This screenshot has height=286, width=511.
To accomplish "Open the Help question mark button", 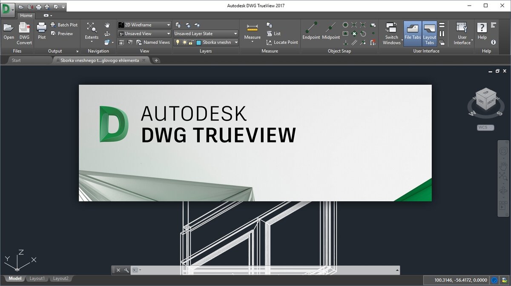I will [482, 31].
